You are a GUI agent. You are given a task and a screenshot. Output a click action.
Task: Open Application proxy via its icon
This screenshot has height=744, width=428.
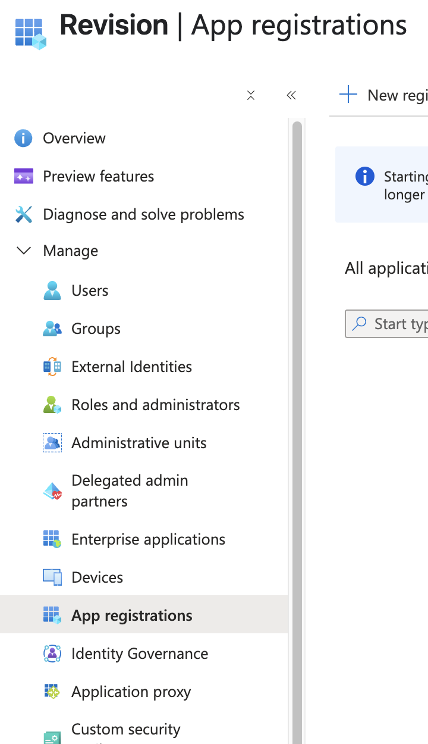pyautogui.click(x=52, y=692)
